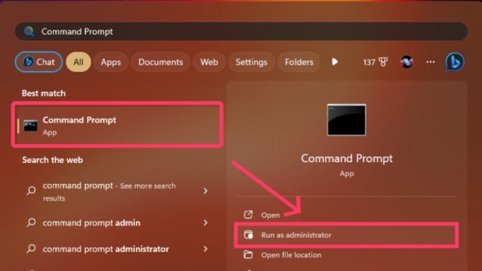This screenshot has height=271, width=482.
Task: Click the Search the web heading
Action: click(x=52, y=160)
